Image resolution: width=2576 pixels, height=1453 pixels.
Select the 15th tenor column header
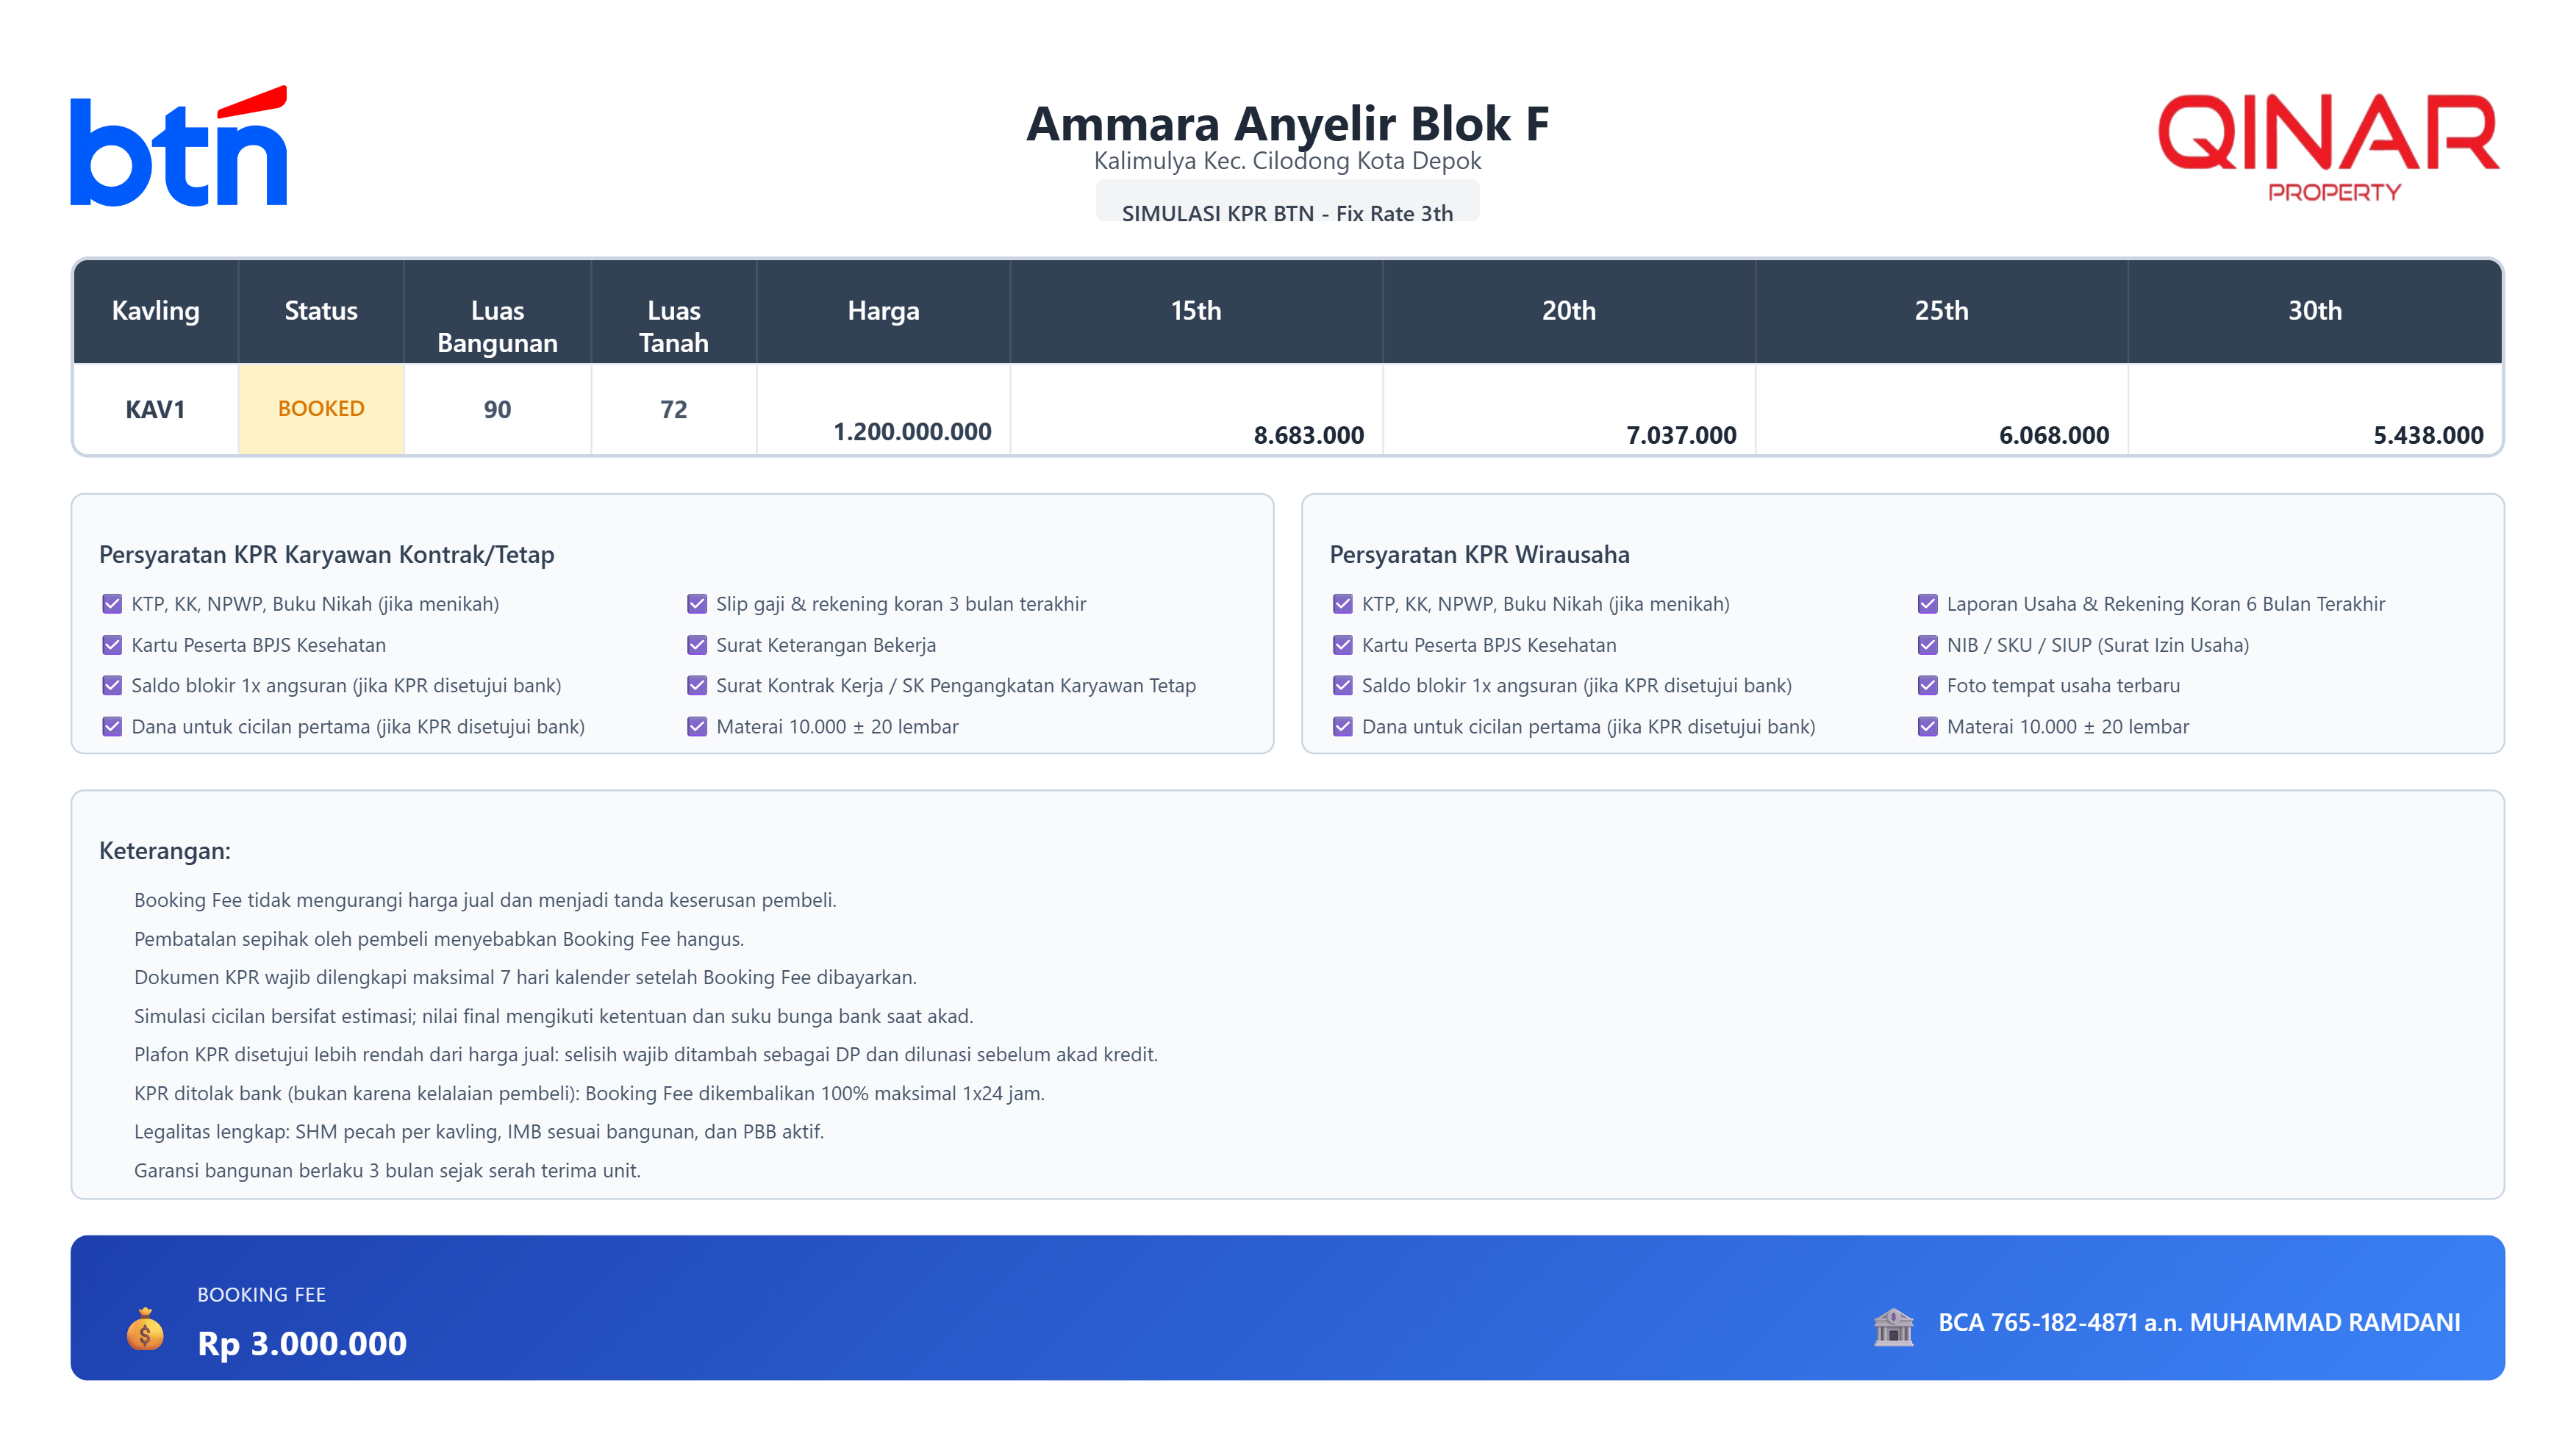point(1195,311)
